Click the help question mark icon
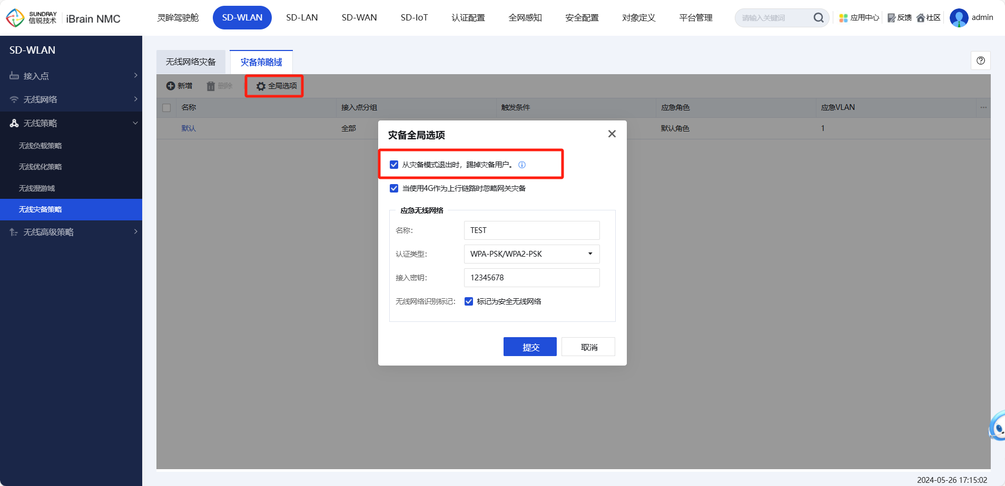The width and height of the screenshot is (1005, 486). (x=980, y=60)
